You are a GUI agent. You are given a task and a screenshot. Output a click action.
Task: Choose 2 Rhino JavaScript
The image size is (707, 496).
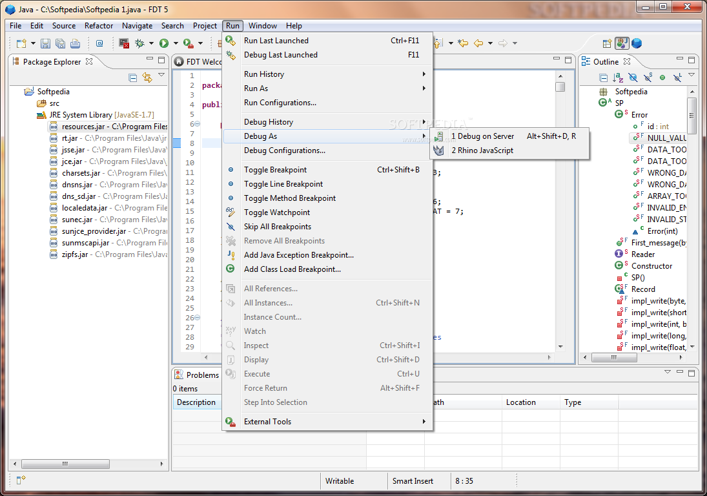pyautogui.click(x=509, y=150)
